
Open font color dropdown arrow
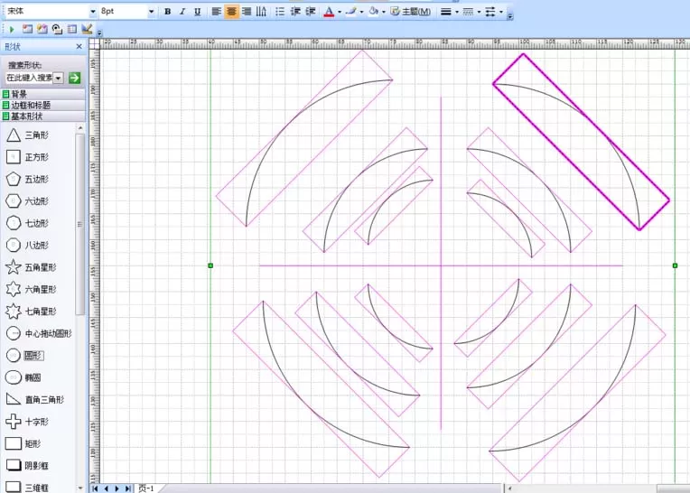(340, 12)
